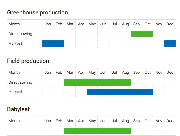The height and width of the screenshot is (136, 180).
Task: Click the Field production heading
Action: 28,61
